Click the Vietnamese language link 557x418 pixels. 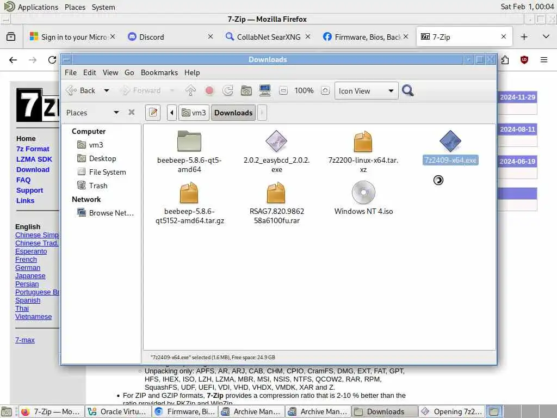tap(33, 317)
